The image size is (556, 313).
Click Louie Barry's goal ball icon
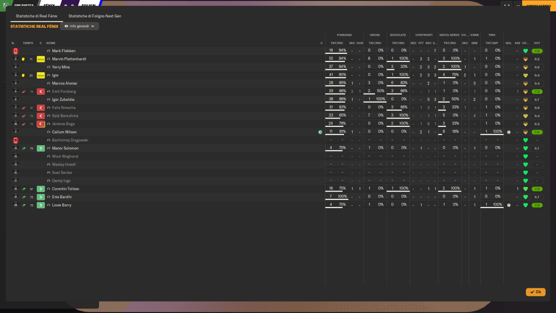coord(509,205)
